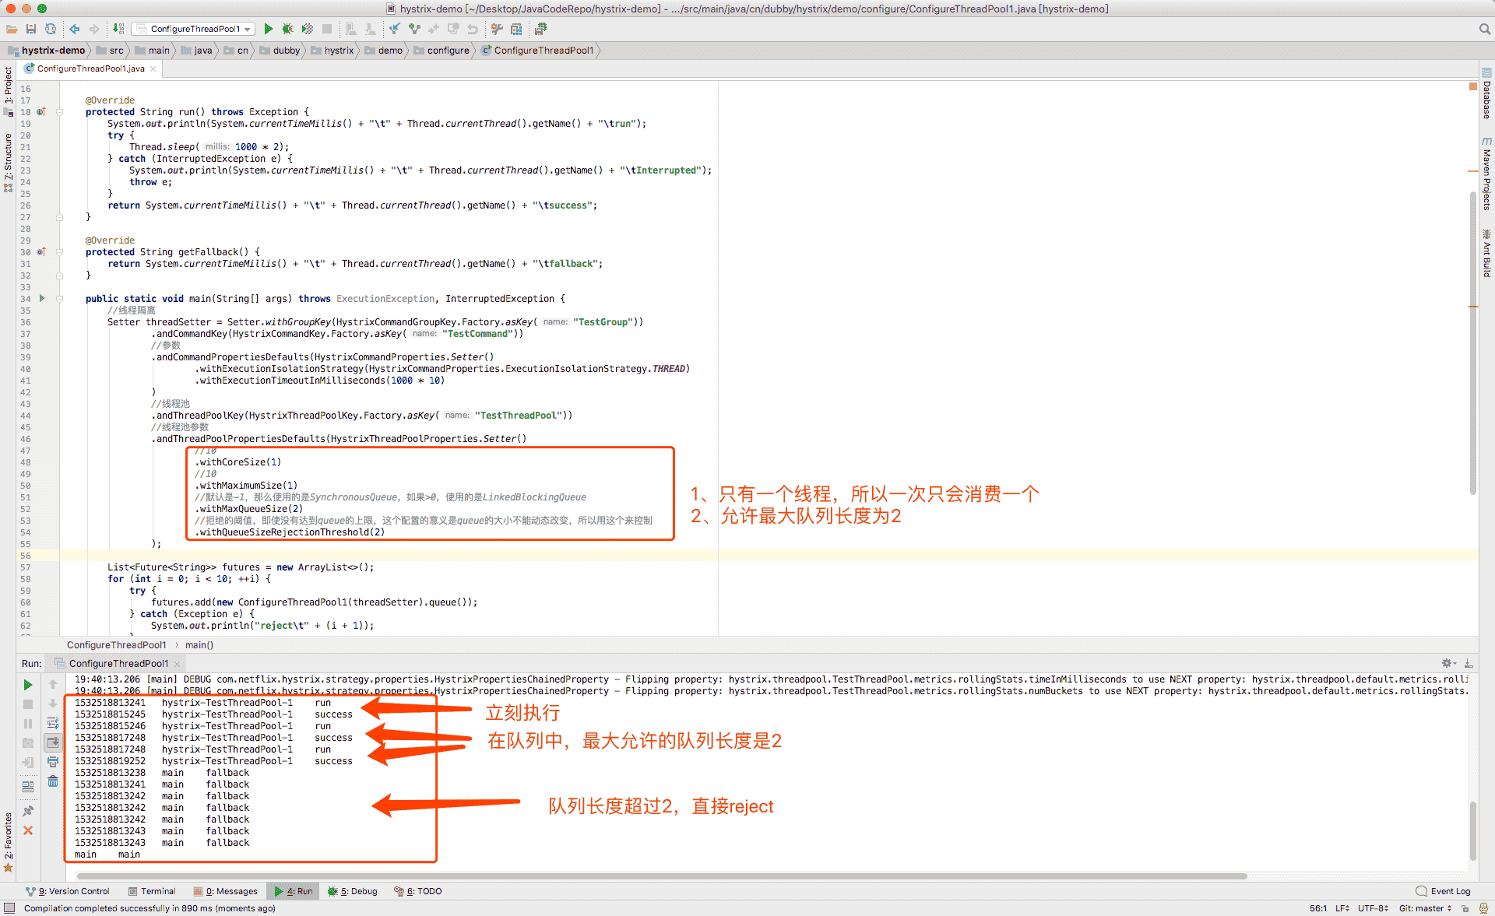Click Run with Coverage icon

(308, 29)
